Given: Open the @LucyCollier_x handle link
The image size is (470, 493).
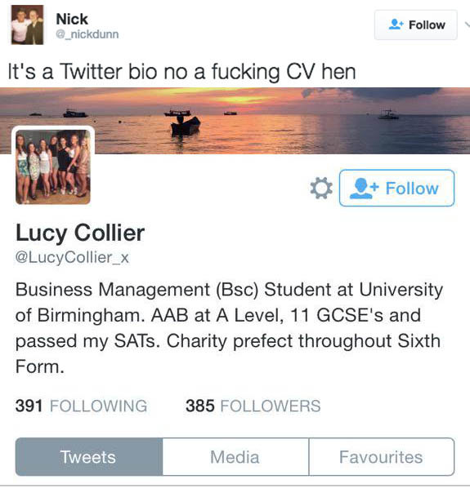Looking at the screenshot, I should (x=72, y=257).
